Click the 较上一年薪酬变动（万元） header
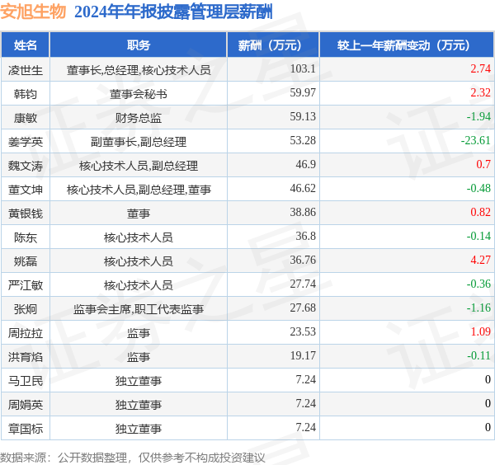This screenshot has width=495, height=465. tap(407, 45)
